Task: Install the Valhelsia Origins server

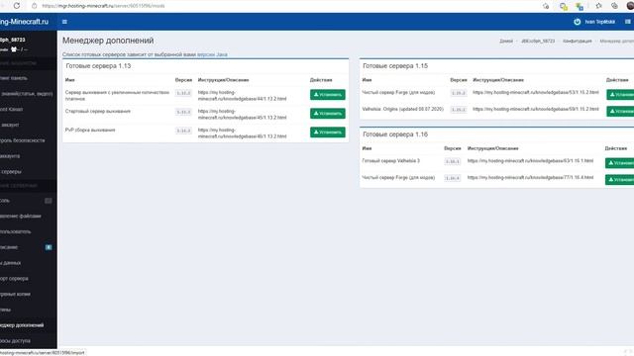Action: click(x=620, y=111)
